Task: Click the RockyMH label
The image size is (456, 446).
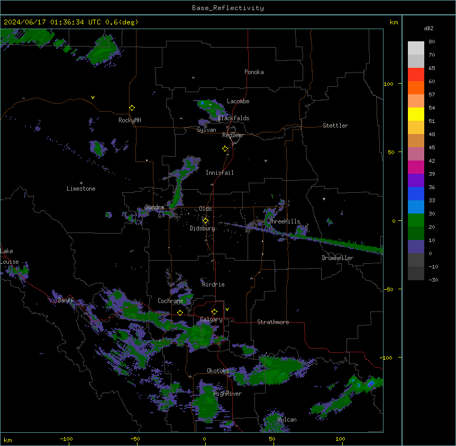Action: click(130, 120)
